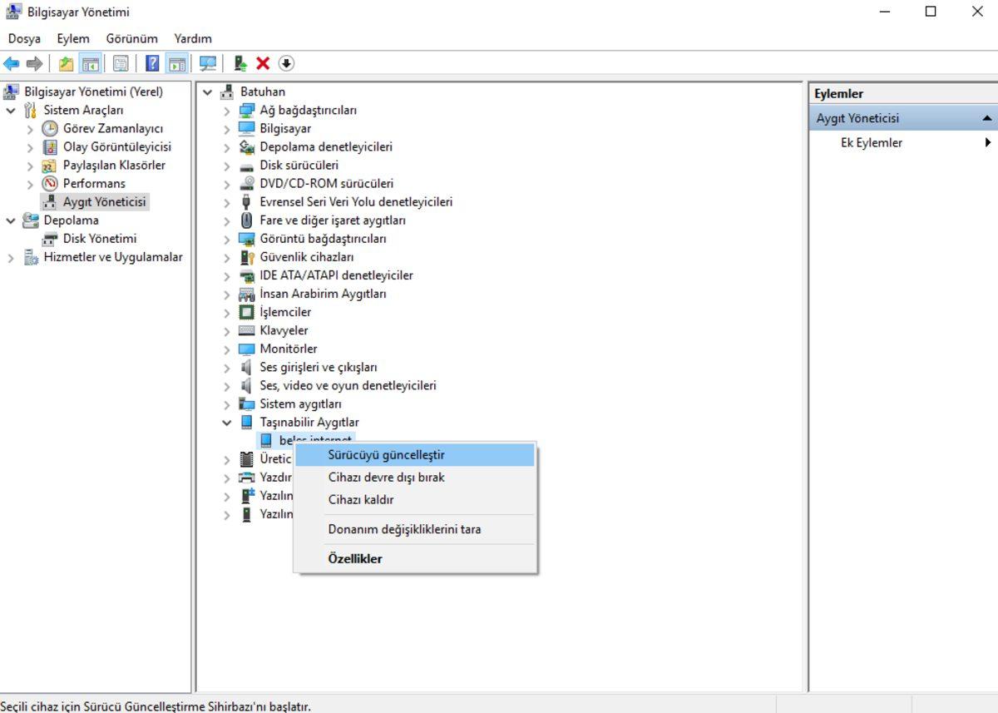The image size is (998, 713).
Task: Click the blue Help question mark icon
Action: [152, 63]
